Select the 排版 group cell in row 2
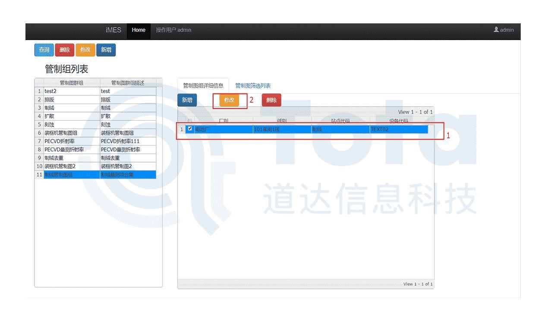The height and width of the screenshot is (319, 545). (72, 100)
